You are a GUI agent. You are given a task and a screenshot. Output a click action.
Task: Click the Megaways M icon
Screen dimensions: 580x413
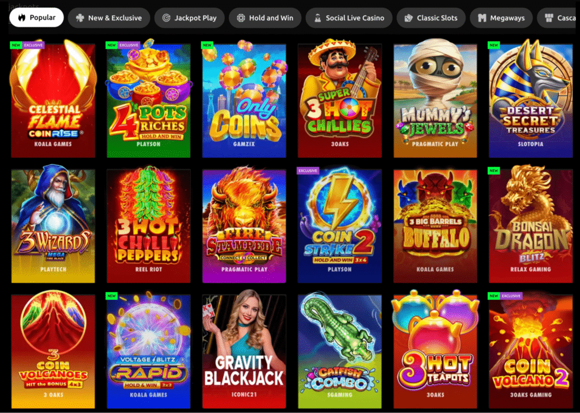pyautogui.click(x=481, y=18)
